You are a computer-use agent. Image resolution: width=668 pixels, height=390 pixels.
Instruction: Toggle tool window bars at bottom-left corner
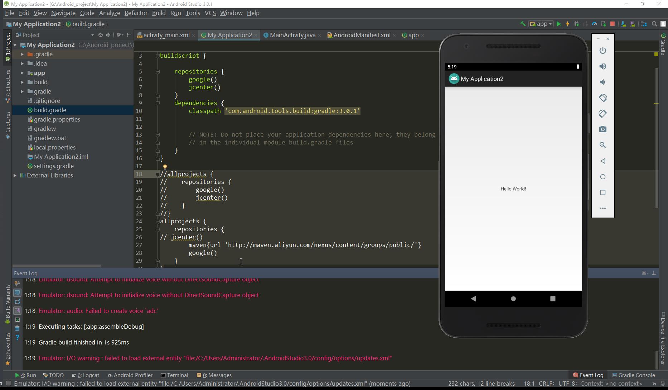click(8, 384)
